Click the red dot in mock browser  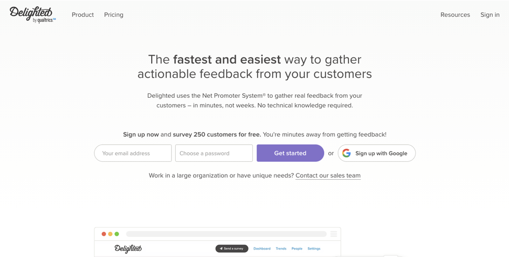tap(104, 234)
